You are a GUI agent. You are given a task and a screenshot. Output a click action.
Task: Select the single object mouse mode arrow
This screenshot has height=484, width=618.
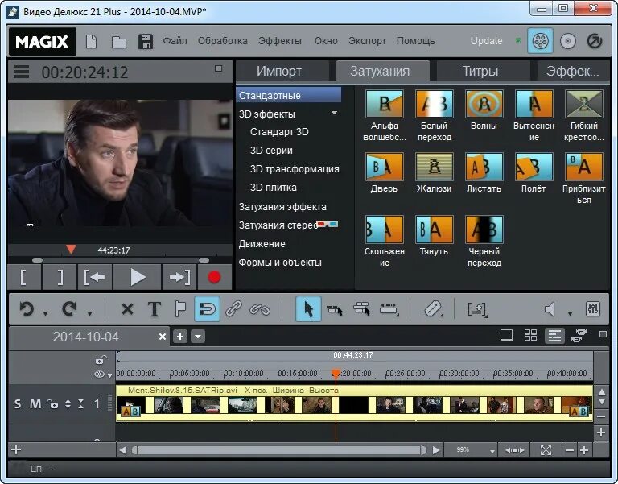(x=308, y=309)
